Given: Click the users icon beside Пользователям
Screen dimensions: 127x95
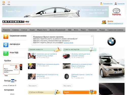Looking at the screenshot, I should point(101,4).
